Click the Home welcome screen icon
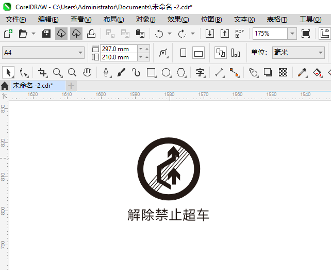Image resolution: width=331 pixels, height=270 pixels. pos(5,86)
